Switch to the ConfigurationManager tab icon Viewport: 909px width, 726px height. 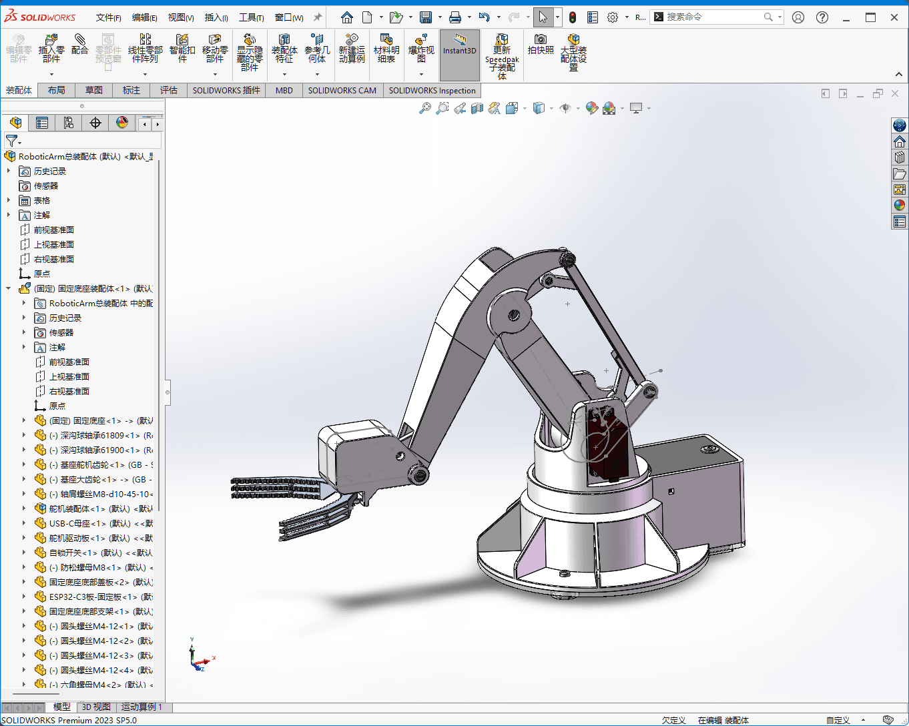(x=69, y=123)
